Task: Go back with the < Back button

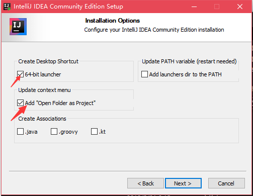Action: click(x=145, y=183)
